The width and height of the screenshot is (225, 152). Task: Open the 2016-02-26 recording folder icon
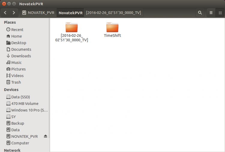[x=71, y=28]
